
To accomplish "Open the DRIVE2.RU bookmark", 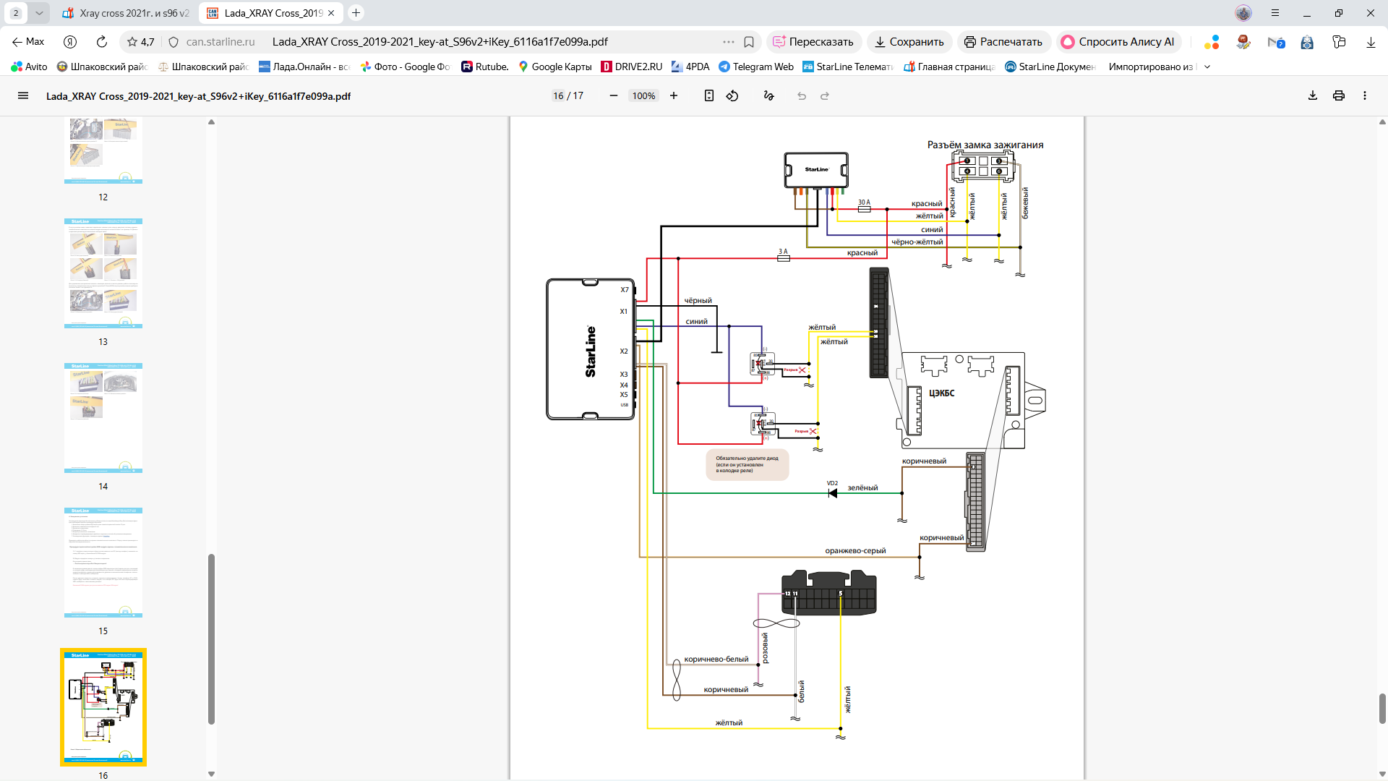I will (632, 67).
